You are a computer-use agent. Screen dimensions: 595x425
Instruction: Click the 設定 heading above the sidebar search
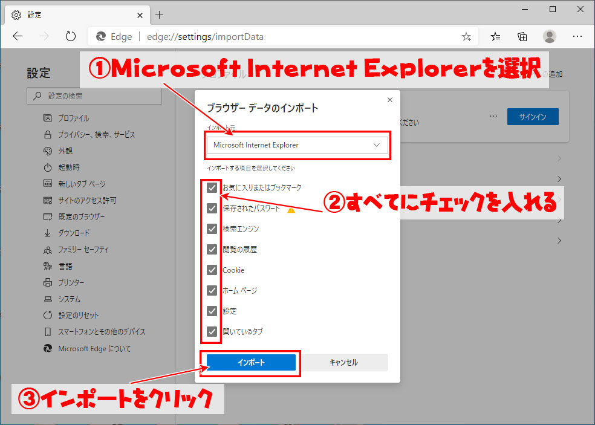pos(38,73)
